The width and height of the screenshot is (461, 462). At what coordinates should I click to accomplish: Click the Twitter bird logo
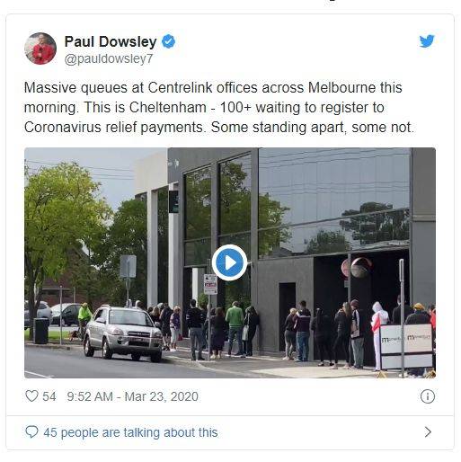[x=427, y=41]
